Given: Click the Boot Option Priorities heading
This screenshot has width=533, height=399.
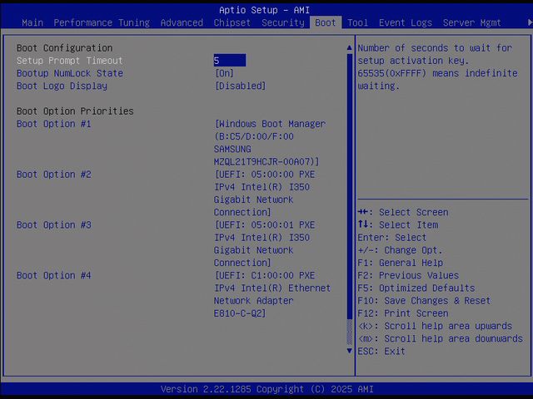Looking at the screenshot, I should 75,111.
